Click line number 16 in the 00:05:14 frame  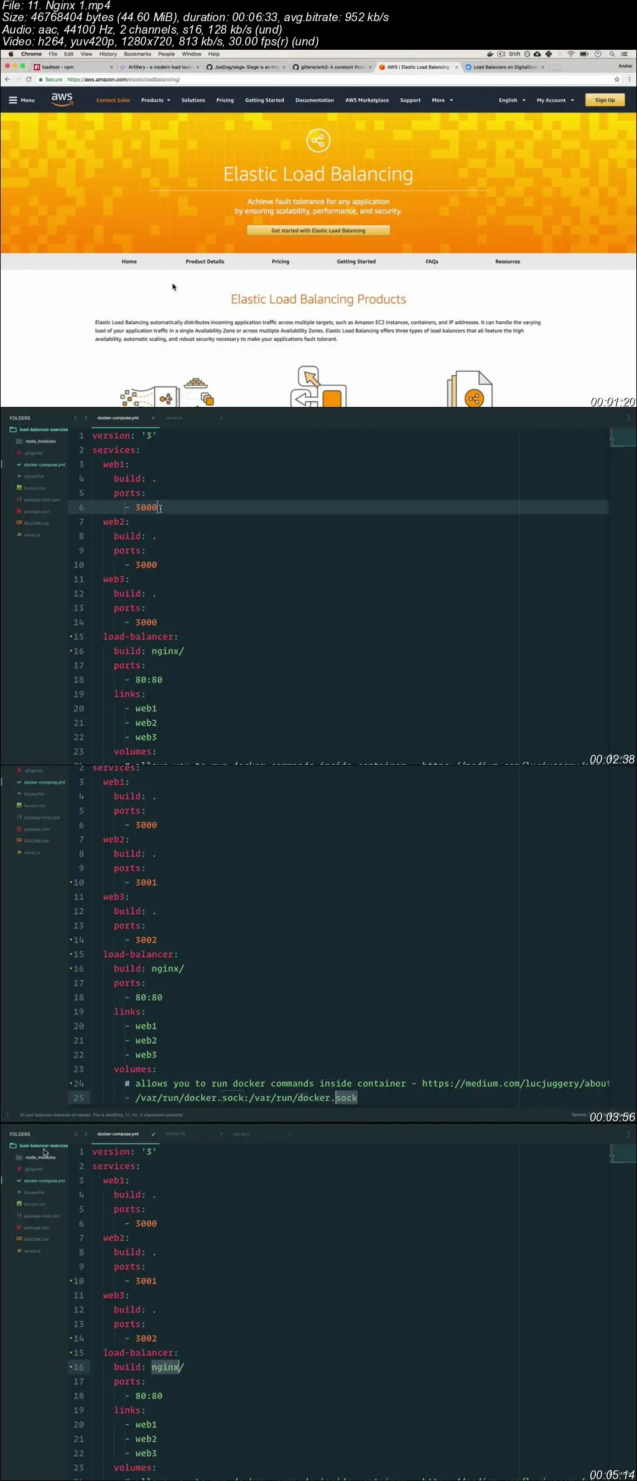79,1367
